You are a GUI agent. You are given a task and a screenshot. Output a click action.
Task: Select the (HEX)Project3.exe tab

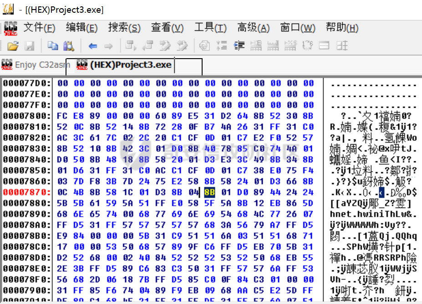pos(130,65)
